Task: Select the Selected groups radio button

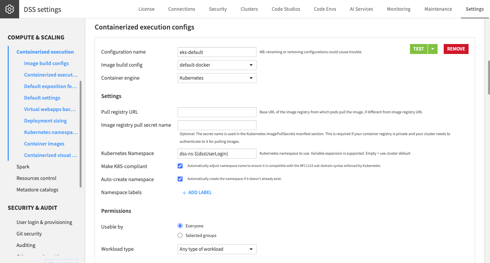Action: pos(180,235)
